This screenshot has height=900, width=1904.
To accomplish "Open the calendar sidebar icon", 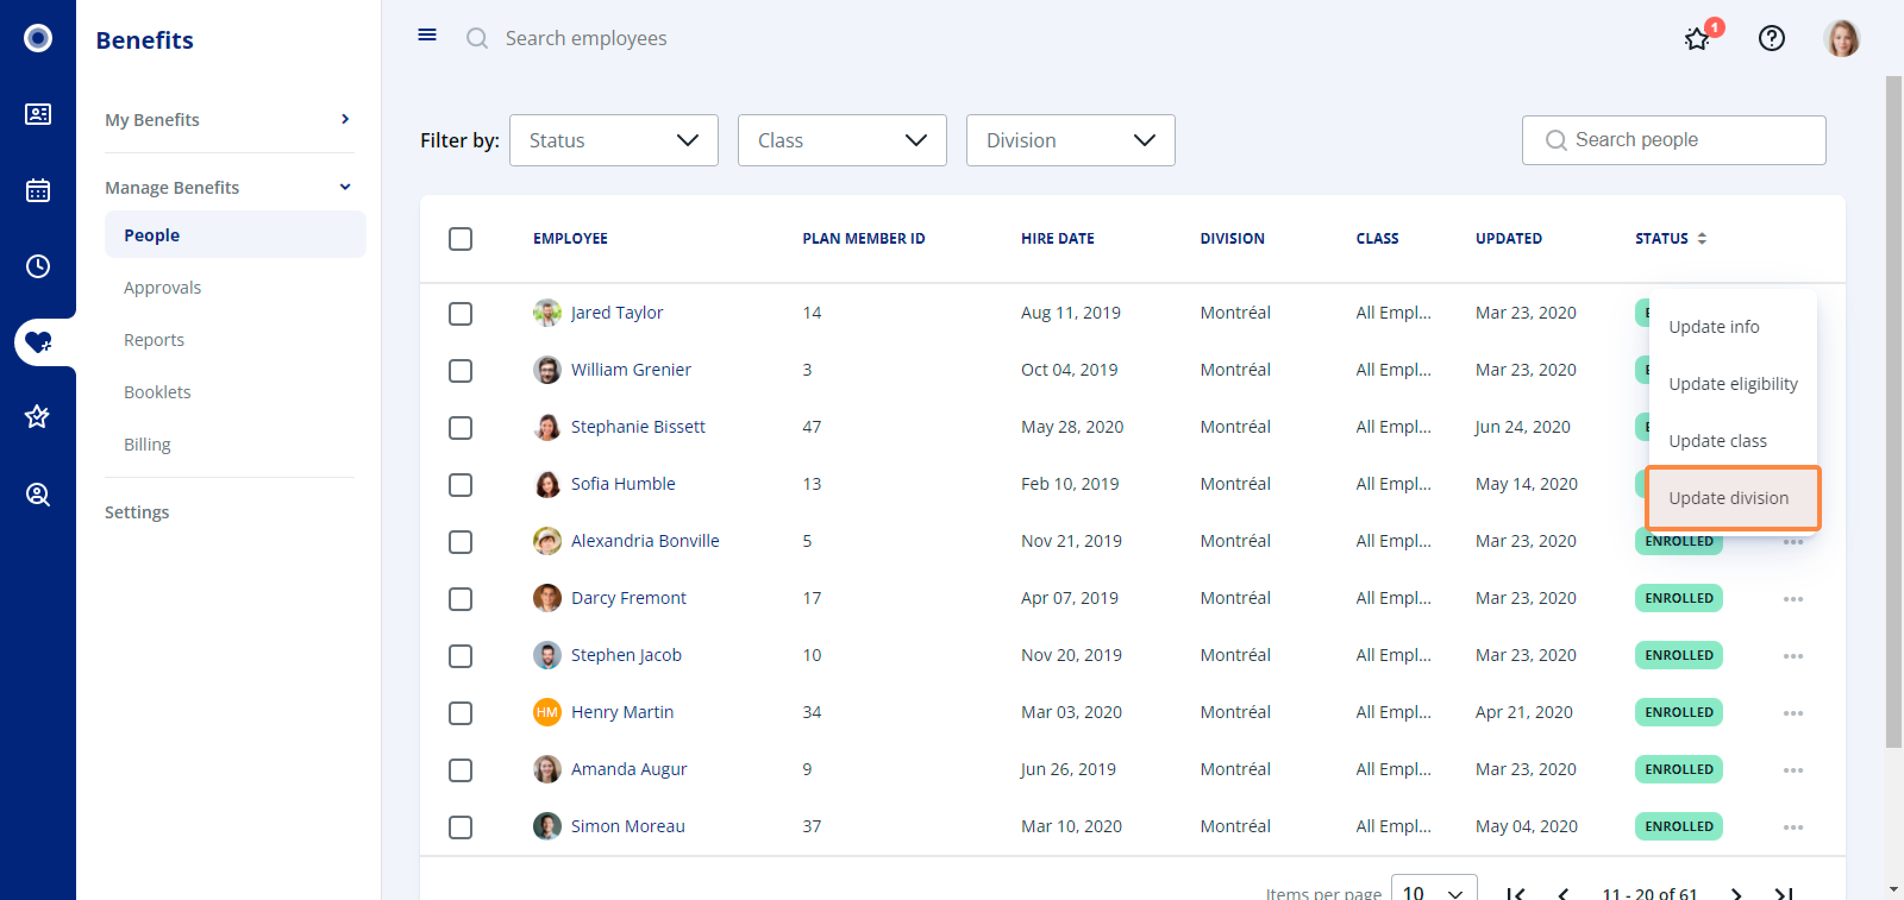I will (37, 190).
